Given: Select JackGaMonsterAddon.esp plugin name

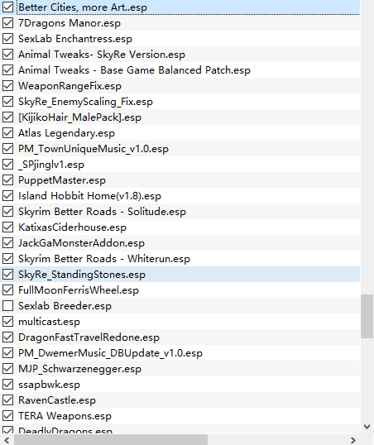Looking at the screenshot, I should [x=81, y=242].
